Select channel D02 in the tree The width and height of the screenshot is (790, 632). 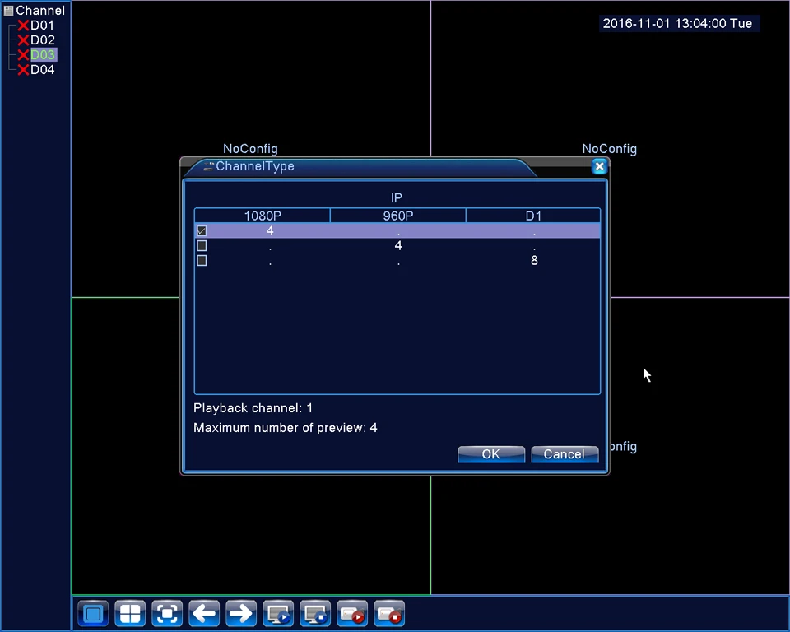42,39
